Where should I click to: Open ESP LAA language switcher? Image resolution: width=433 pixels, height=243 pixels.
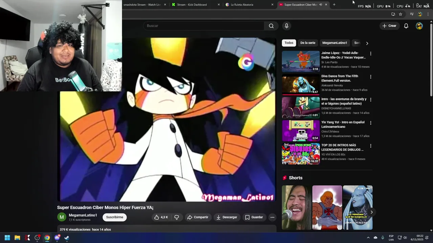[x=391, y=238]
